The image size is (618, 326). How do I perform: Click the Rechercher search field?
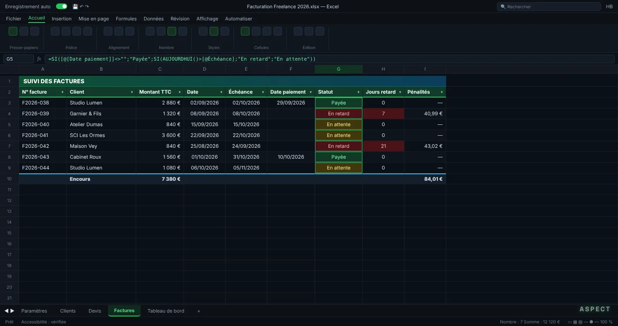pyautogui.click(x=549, y=7)
